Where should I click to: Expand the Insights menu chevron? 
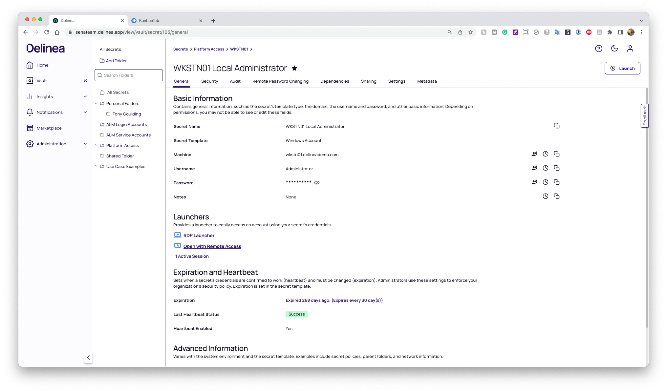[x=85, y=97]
